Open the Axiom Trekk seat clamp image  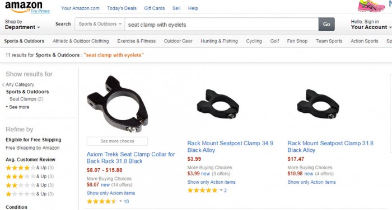117,104
